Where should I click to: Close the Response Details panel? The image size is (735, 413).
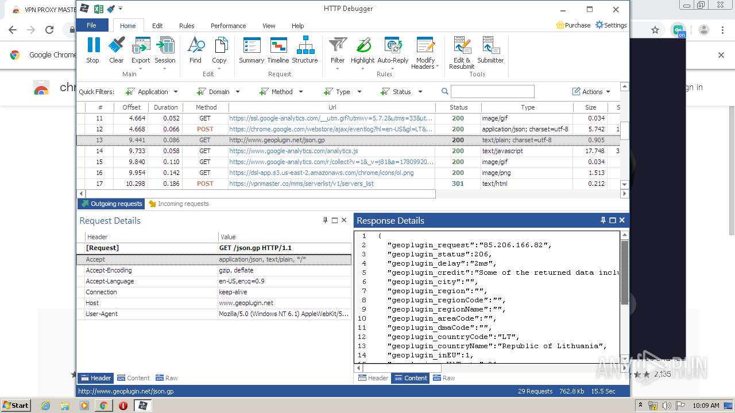coord(622,220)
